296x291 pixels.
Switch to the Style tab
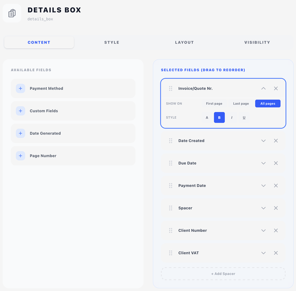112,42
